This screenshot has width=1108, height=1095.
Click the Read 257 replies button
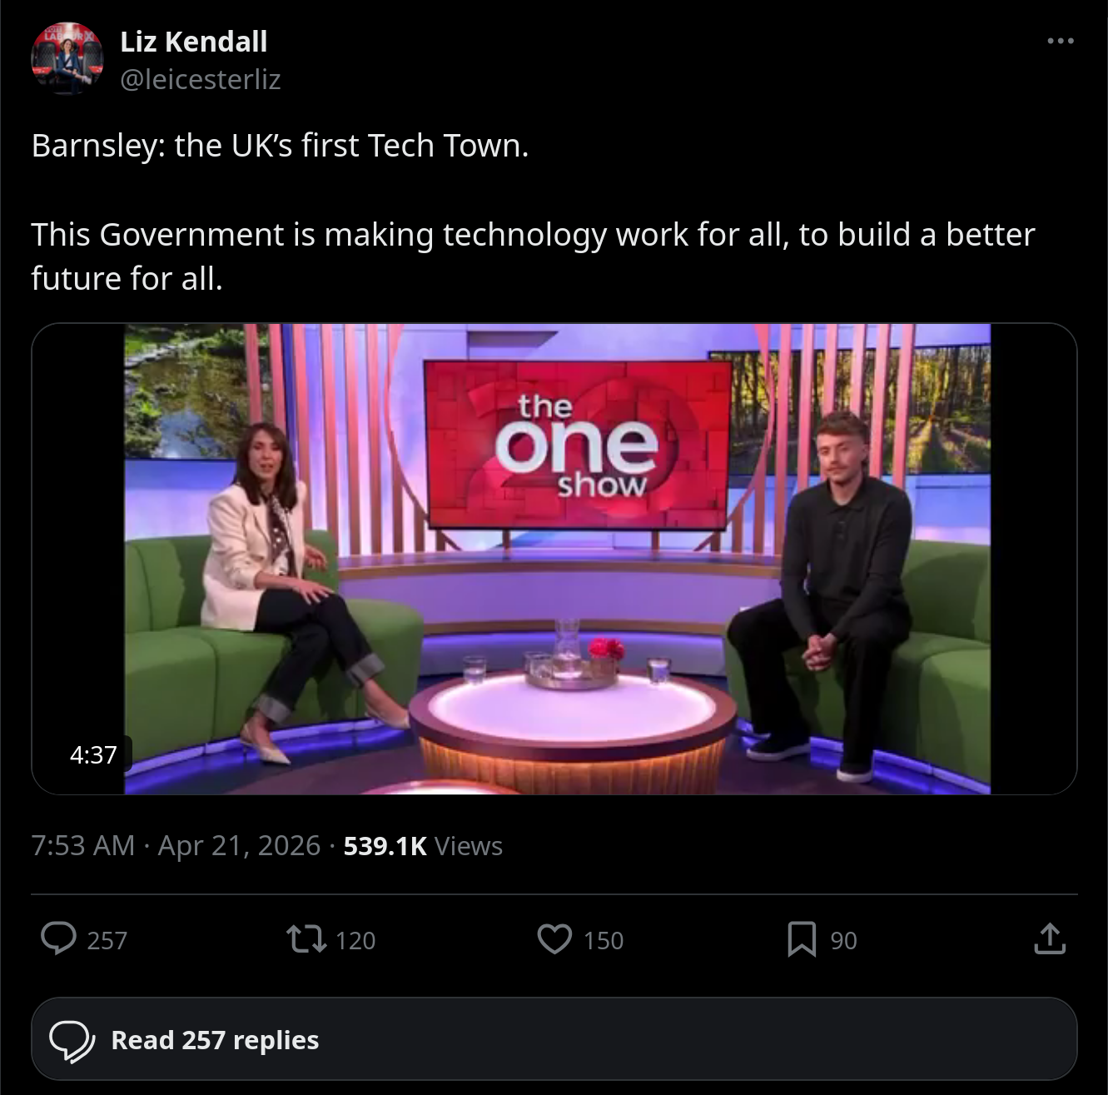pos(554,1039)
